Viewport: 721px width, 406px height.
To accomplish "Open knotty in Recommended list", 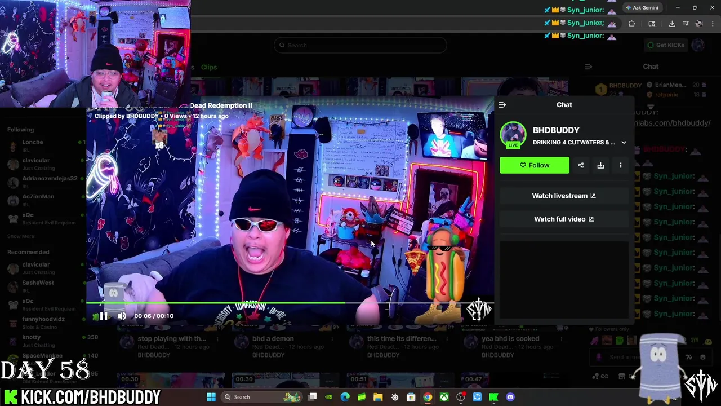I will pyautogui.click(x=32, y=337).
